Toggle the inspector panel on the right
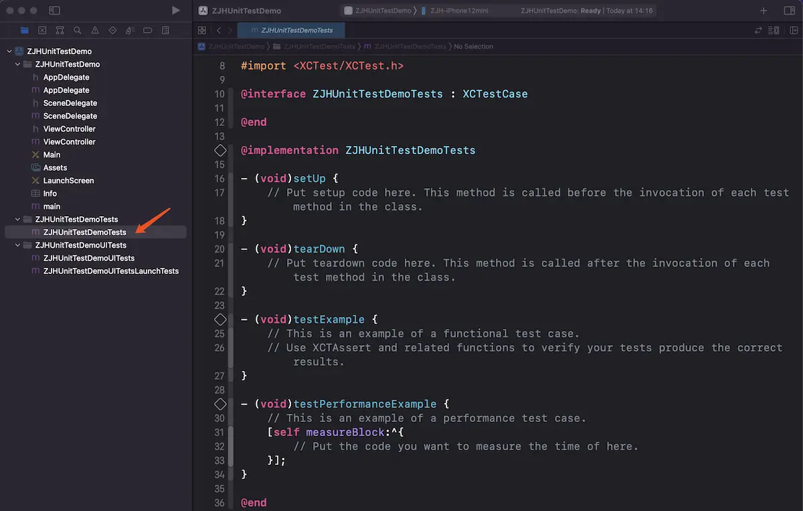Screen dimensions: 803x511 point(789,11)
